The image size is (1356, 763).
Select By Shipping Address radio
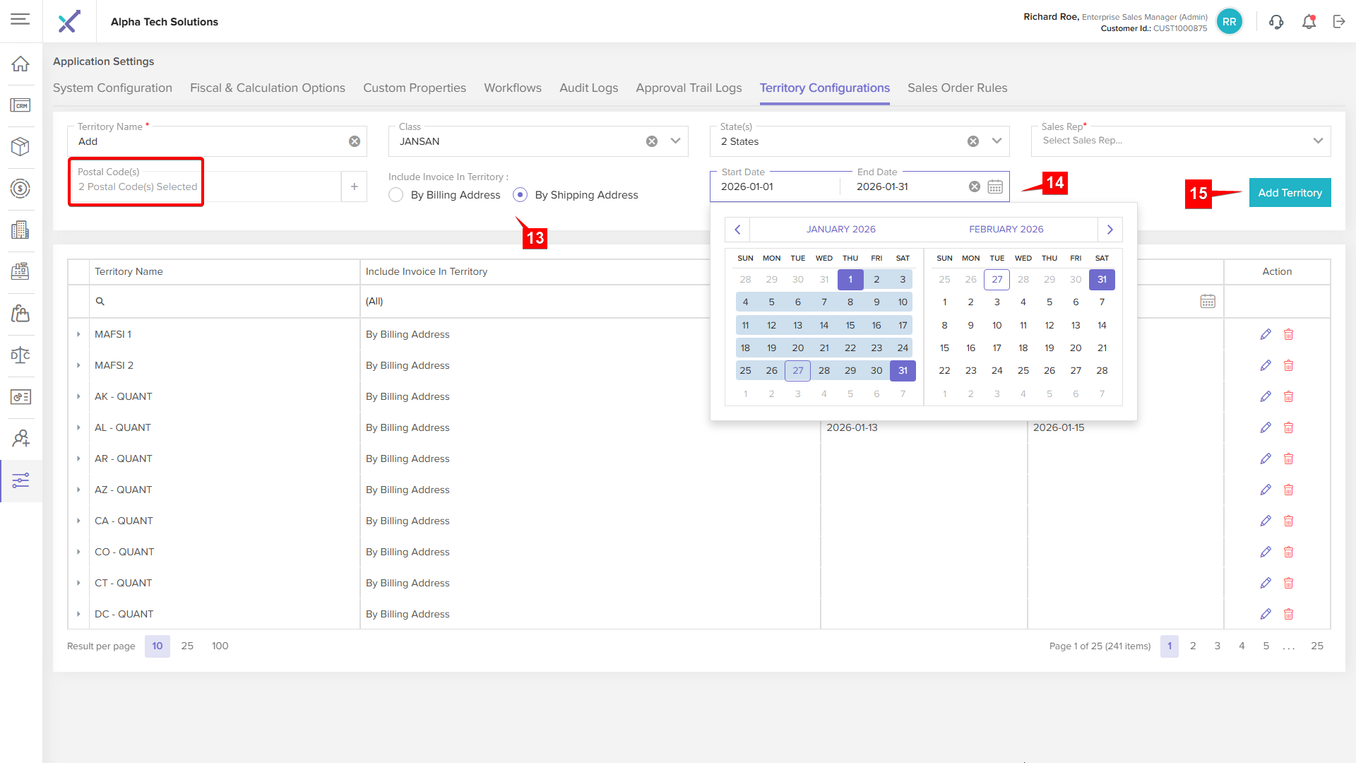(x=521, y=195)
